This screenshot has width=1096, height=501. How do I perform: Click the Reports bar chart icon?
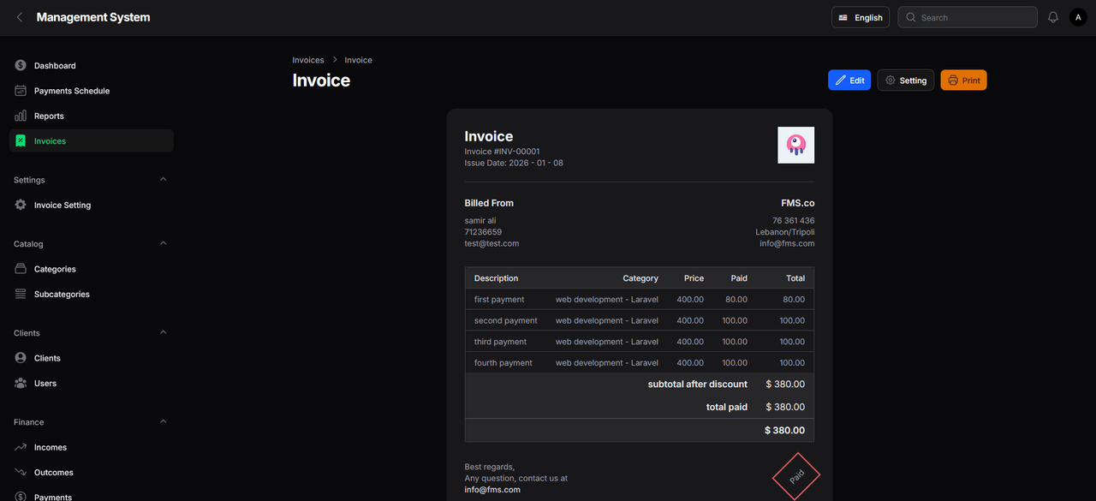tap(21, 116)
